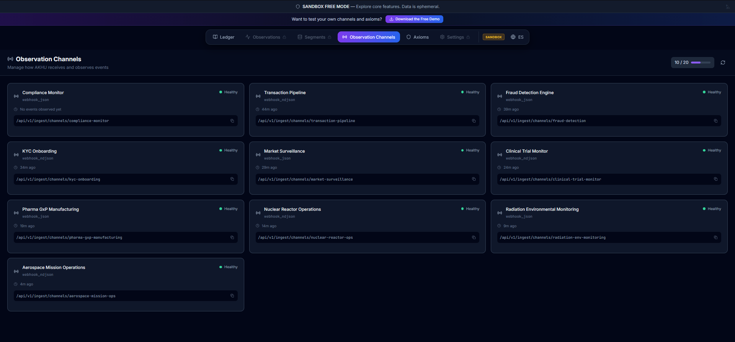Click the Pharma GxP Manufacturing title
This screenshot has width=735, height=342.
coord(51,209)
